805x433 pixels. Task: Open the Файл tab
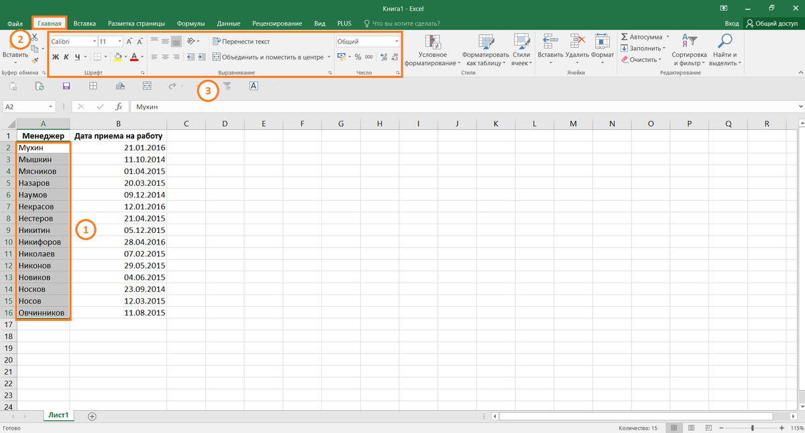(x=15, y=23)
